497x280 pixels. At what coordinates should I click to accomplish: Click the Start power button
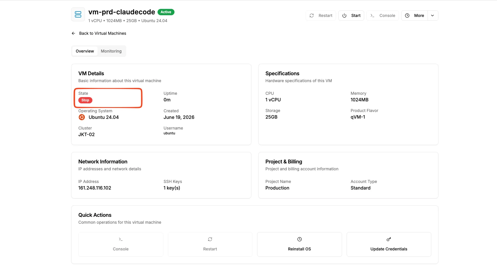tap(351, 16)
